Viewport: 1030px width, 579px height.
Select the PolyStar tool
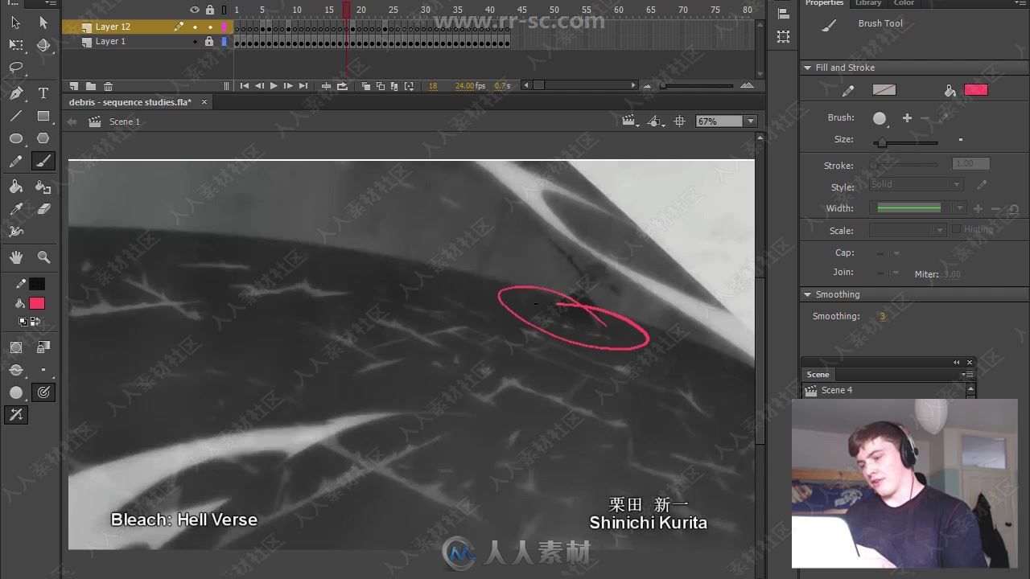[x=43, y=139]
